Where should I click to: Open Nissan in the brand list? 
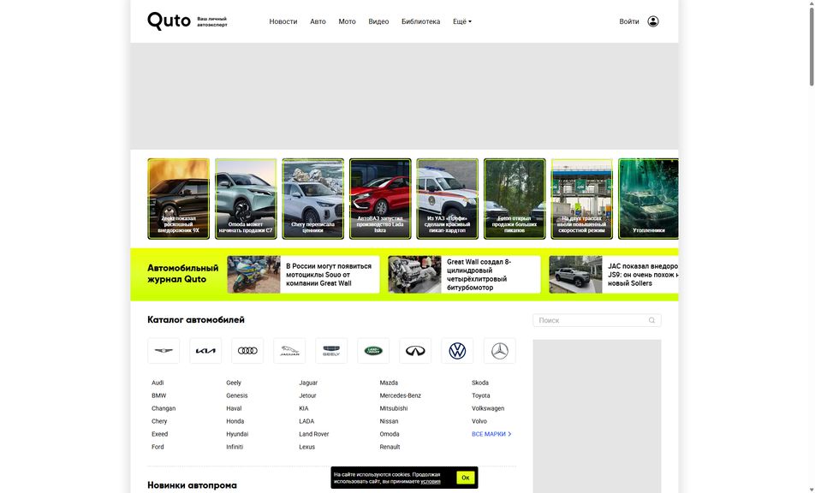coord(389,421)
